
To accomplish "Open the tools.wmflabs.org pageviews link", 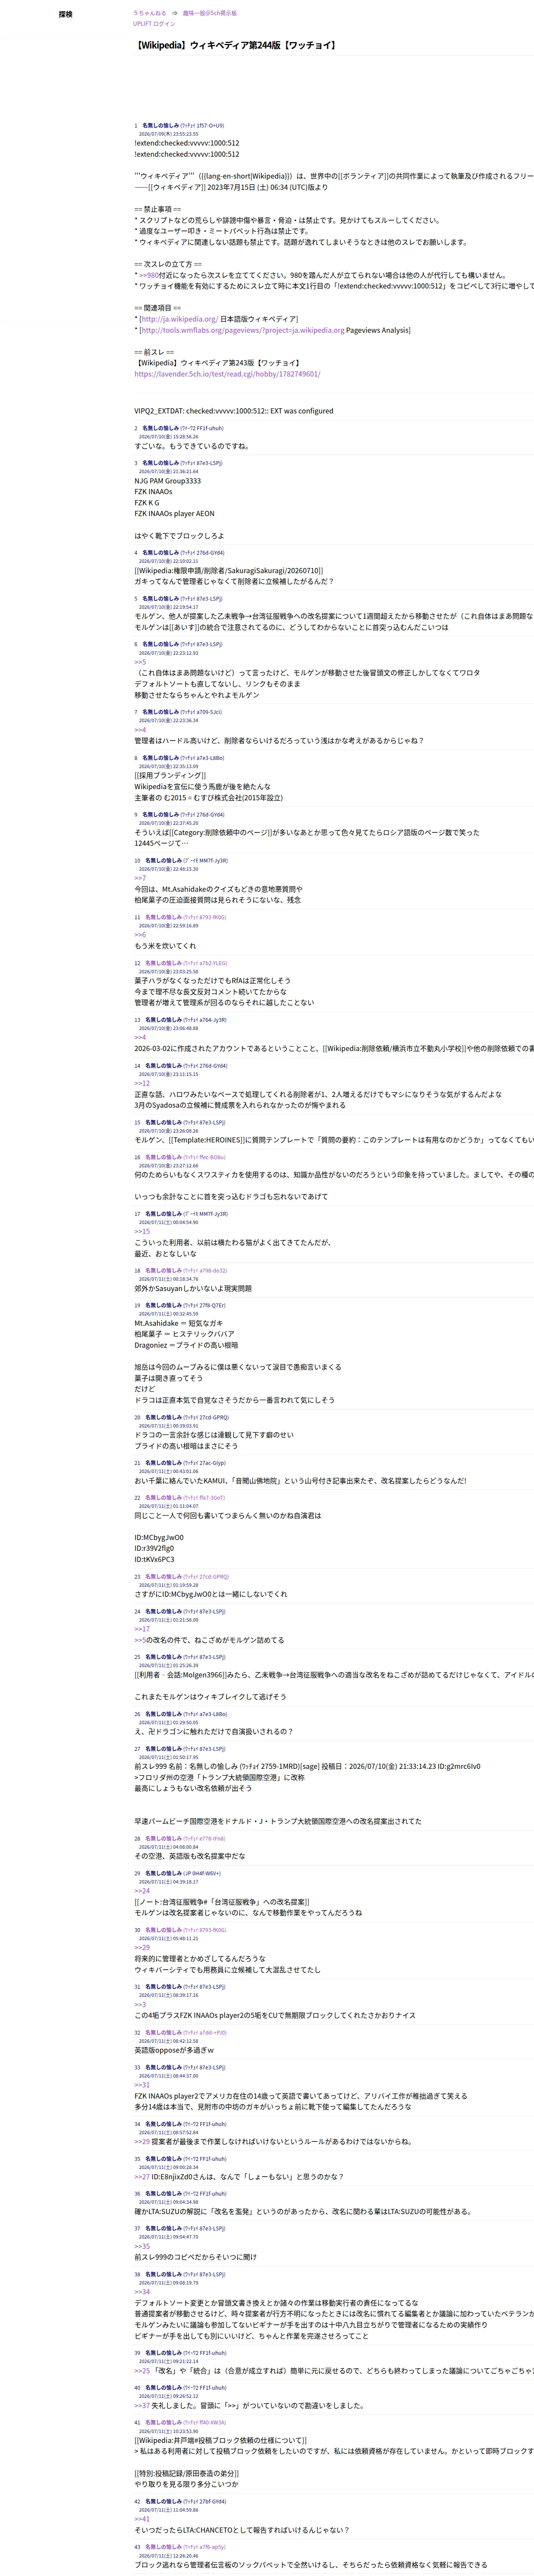I will tap(242, 330).
